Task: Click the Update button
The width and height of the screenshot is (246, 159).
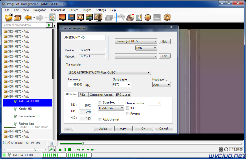Action: pos(103,128)
